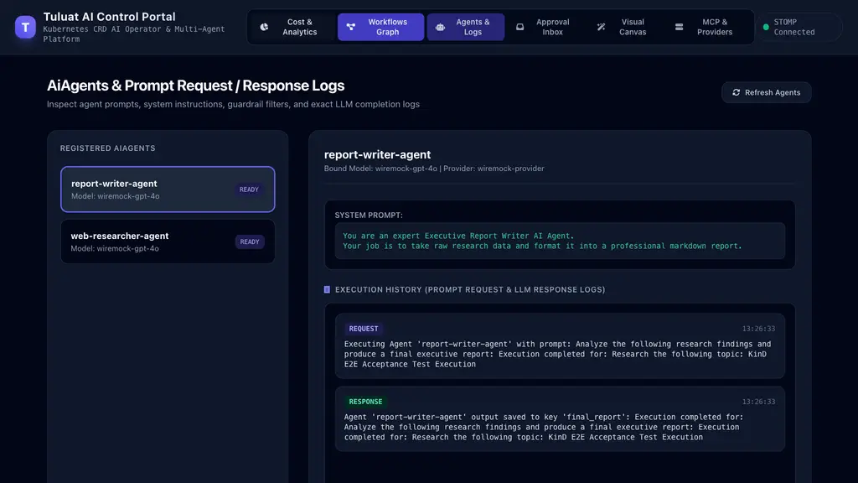Viewport: 858px width, 483px height.
Task: Click the RESPONSE log tag
Action: click(365, 402)
